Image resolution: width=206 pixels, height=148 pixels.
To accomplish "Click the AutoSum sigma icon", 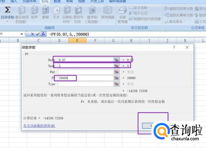I will (x=7, y=10).
